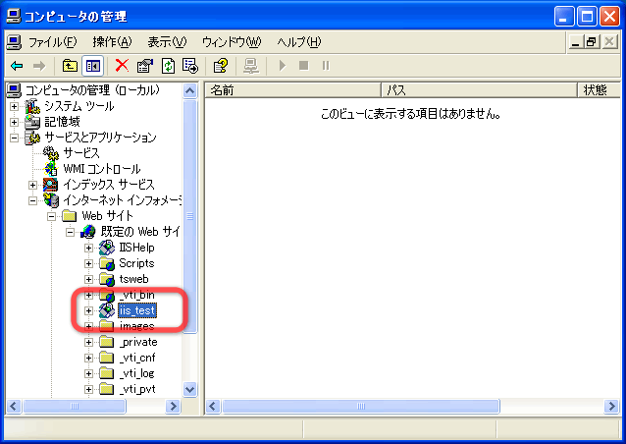Viewport: 626px width, 444px height.
Task: Open the ウィンドウ(W) menu
Action: 232,41
